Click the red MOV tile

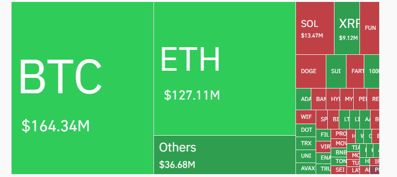click(x=339, y=143)
